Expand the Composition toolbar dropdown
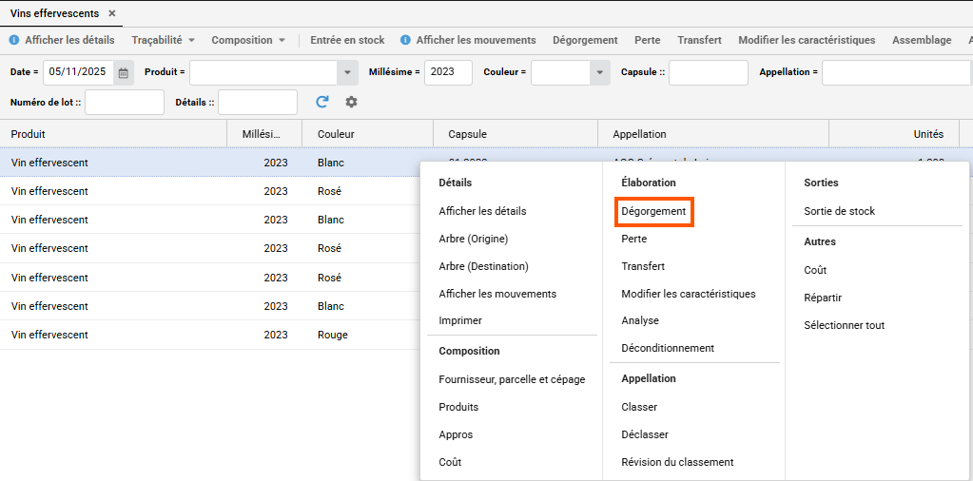973x481 pixels. click(x=282, y=41)
